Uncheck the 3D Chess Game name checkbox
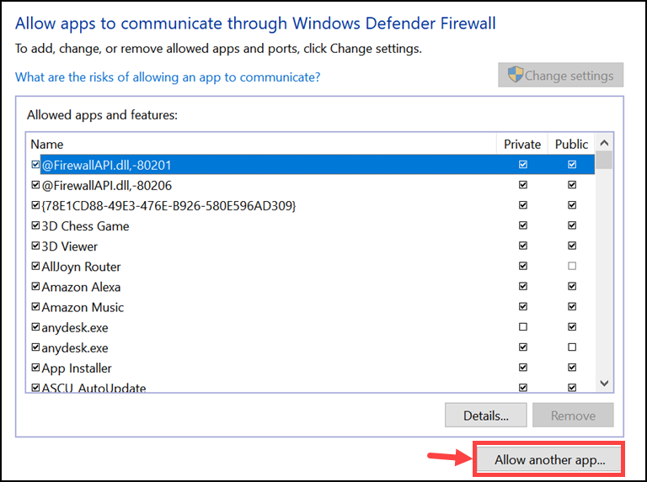Image resolution: width=647 pixels, height=482 pixels. pyautogui.click(x=35, y=226)
